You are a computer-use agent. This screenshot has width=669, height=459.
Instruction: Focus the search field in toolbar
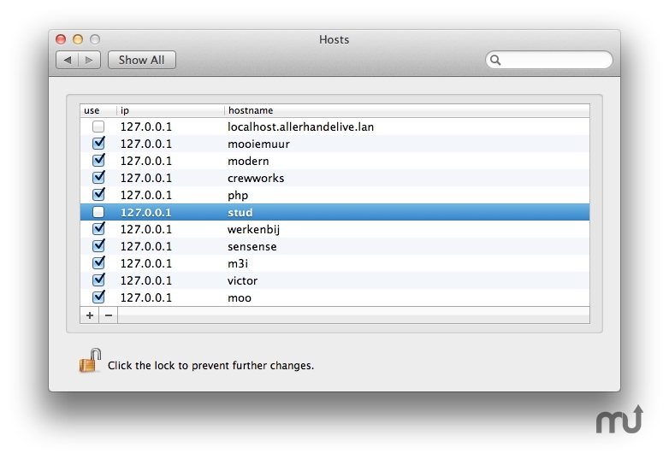pyautogui.click(x=556, y=60)
